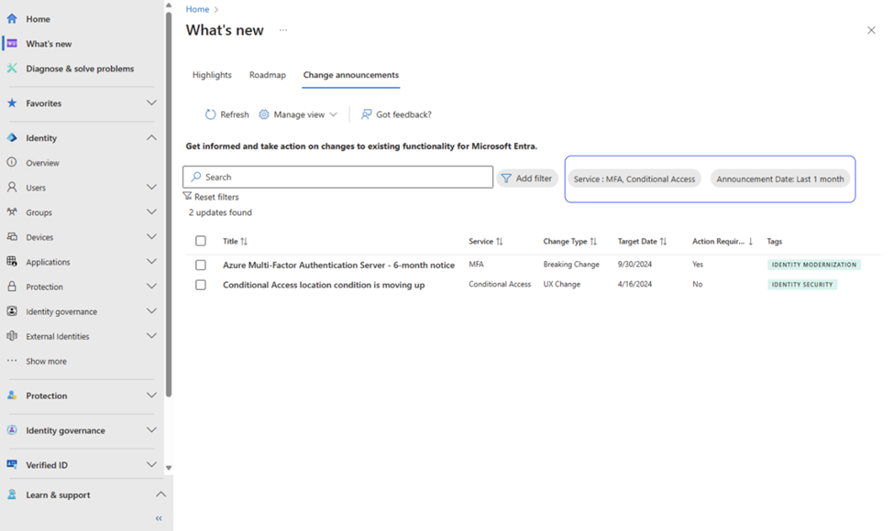The image size is (894, 531).
Task: Click the Applications grid icon
Action: pyautogui.click(x=12, y=261)
